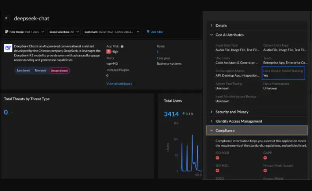The height and width of the screenshot is (191, 312).
Task: Expand the Security and Privacy section
Action: [257, 112]
